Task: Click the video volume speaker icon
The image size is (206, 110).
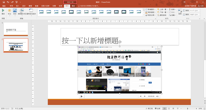Action: tap(157, 96)
